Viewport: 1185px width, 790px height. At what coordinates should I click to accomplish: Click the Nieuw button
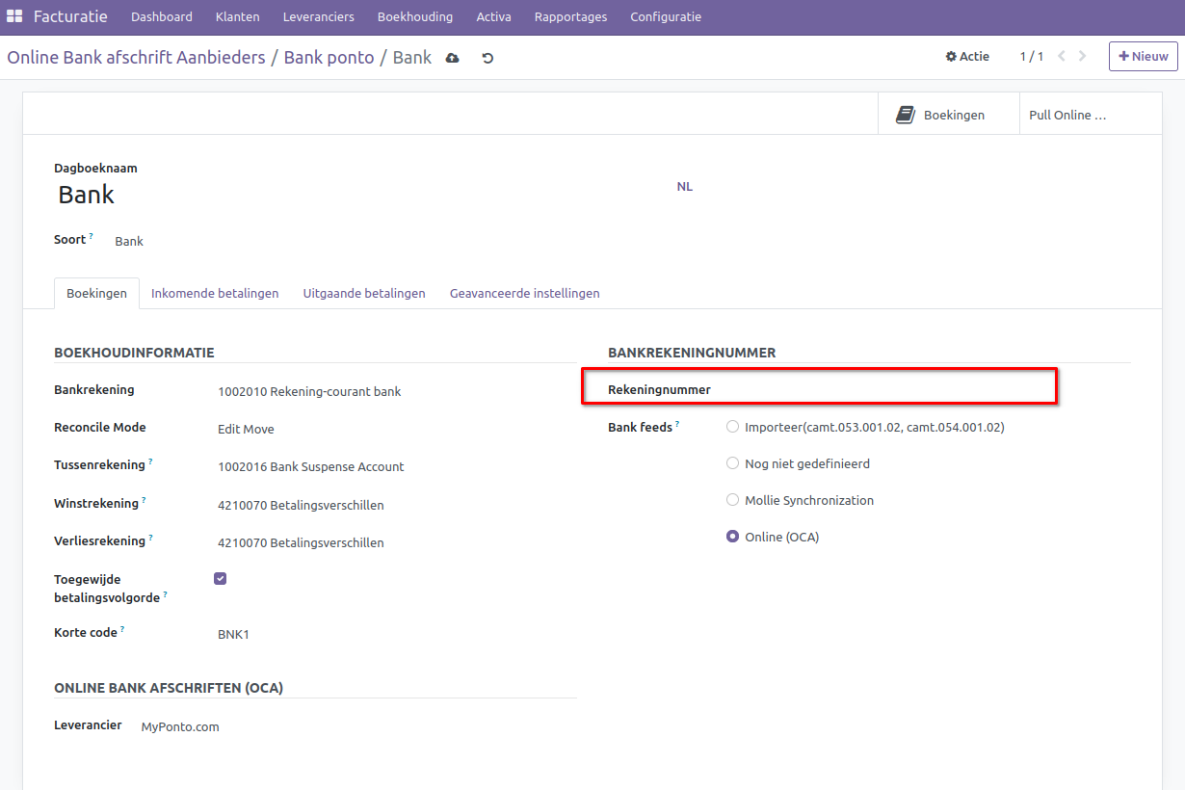(1143, 57)
